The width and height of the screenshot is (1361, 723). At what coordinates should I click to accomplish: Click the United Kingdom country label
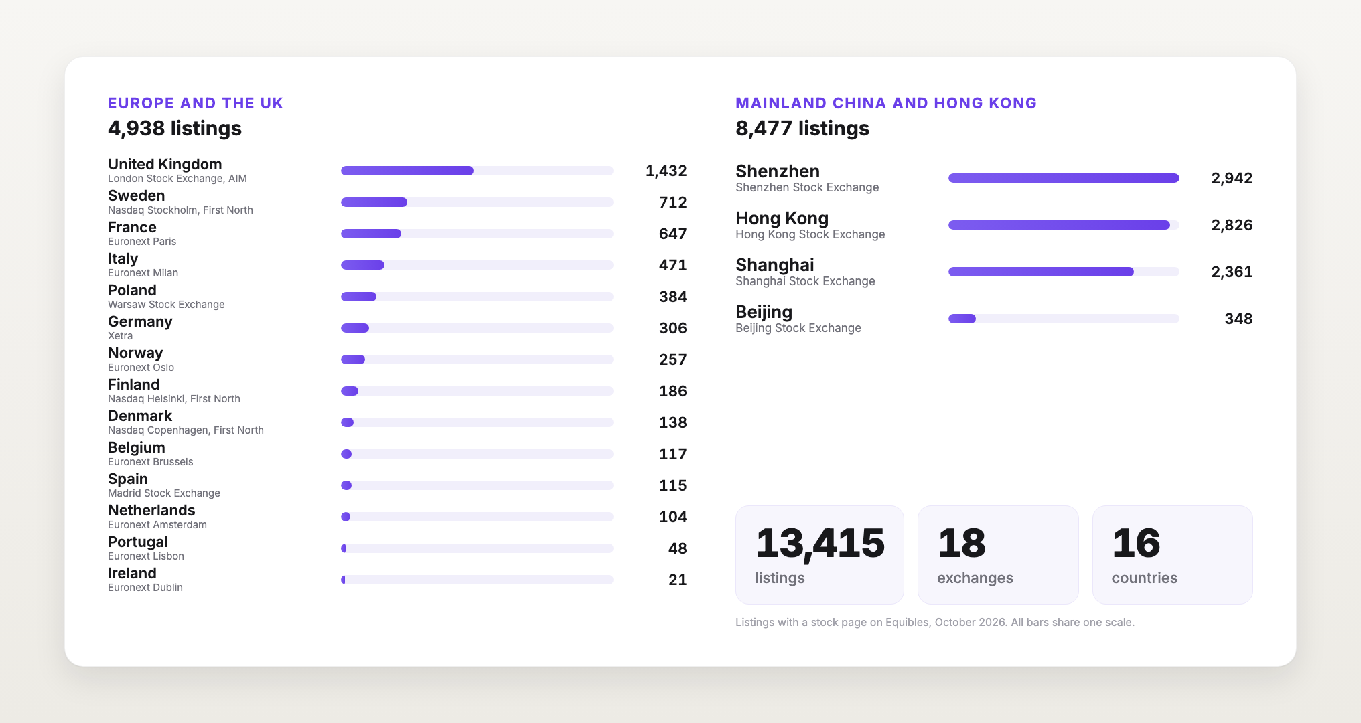click(x=165, y=164)
